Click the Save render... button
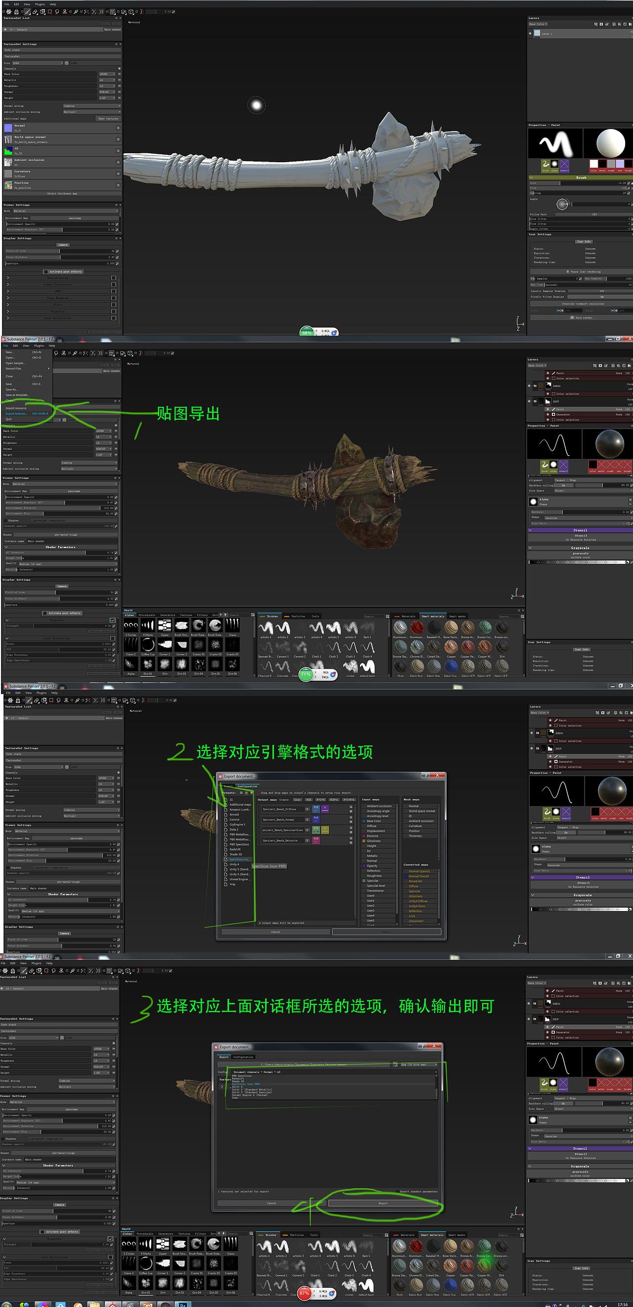Viewport: 633px width, 1307px height. tap(581, 318)
